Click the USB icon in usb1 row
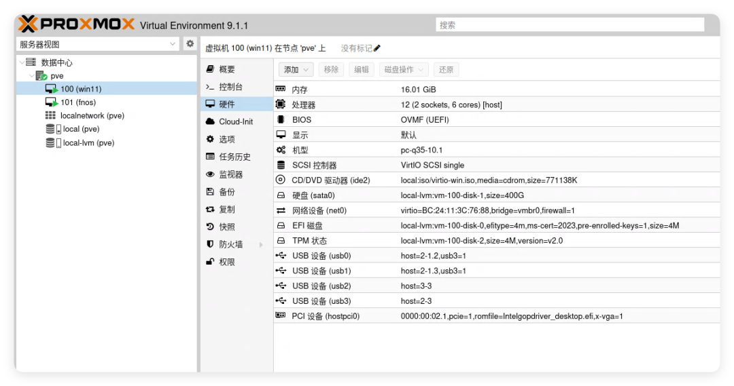 click(281, 271)
